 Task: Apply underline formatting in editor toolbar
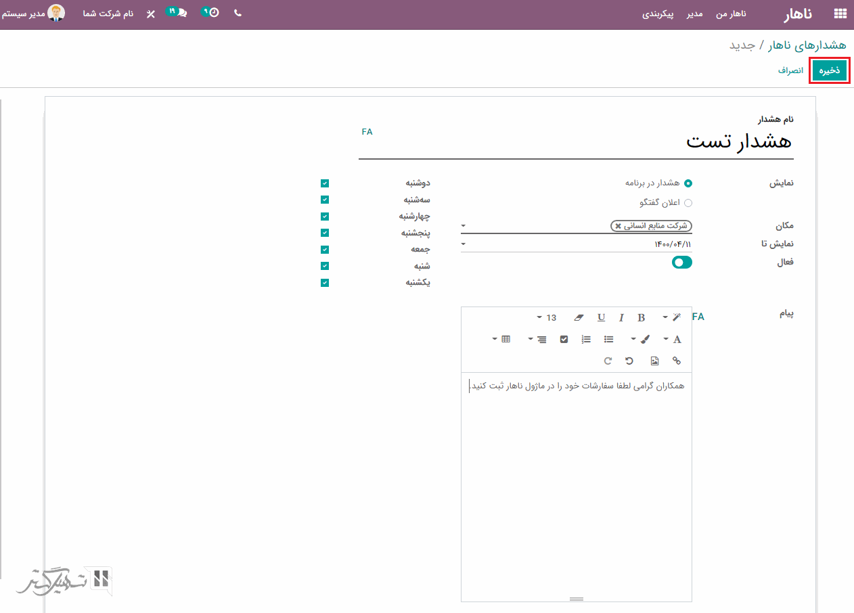tap(601, 317)
